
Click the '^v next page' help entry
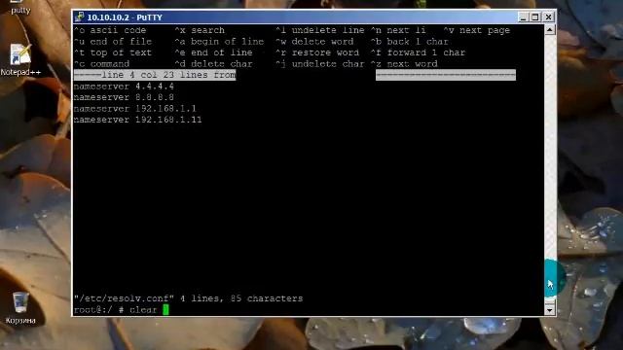476,30
